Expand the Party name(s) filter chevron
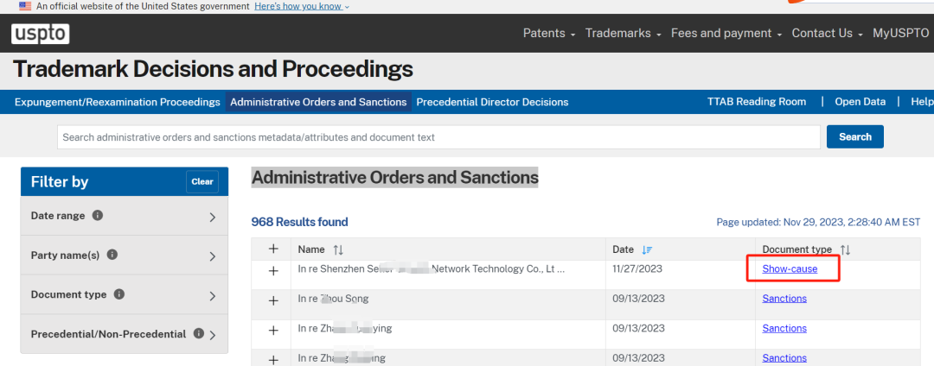 point(213,256)
